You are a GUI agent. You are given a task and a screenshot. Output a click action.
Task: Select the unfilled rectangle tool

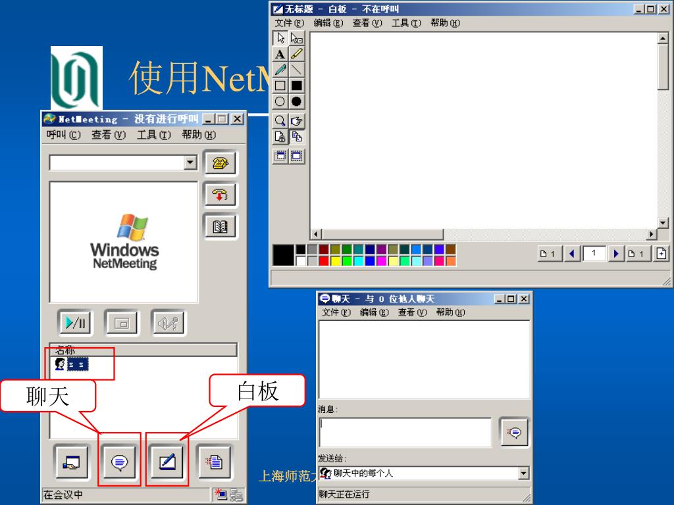coord(280,85)
